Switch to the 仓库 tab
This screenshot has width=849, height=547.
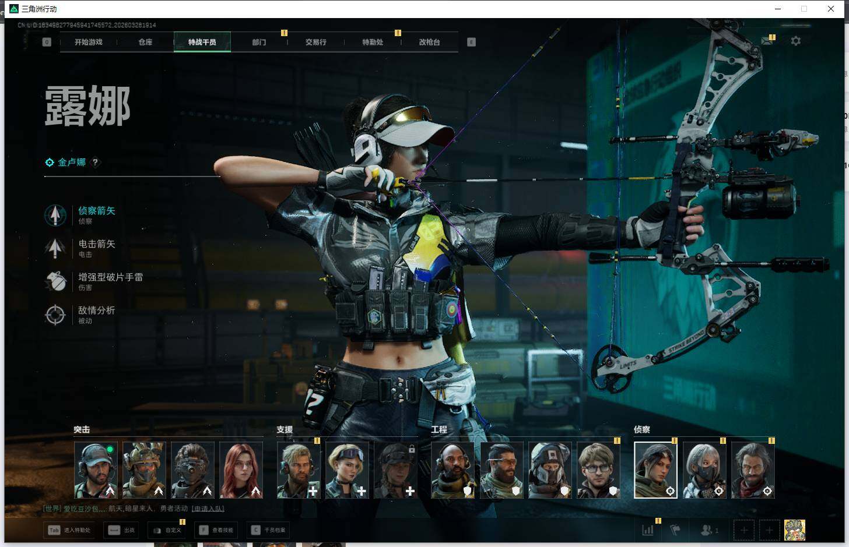click(x=145, y=42)
